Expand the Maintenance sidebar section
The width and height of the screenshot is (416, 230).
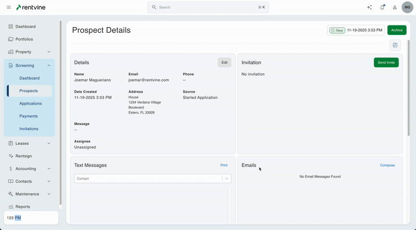pos(49,194)
